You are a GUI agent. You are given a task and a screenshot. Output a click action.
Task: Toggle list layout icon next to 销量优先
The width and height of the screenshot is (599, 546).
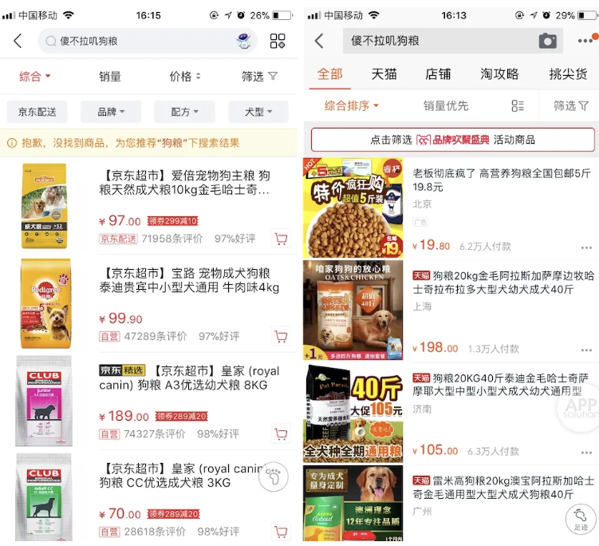pyautogui.click(x=518, y=105)
